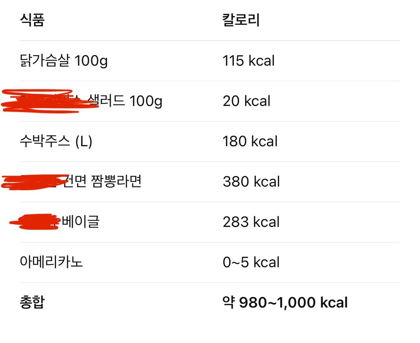Click the red scribble before 베이글
The height and width of the screenshot is (343, 420).
click(x=35, y=222)
